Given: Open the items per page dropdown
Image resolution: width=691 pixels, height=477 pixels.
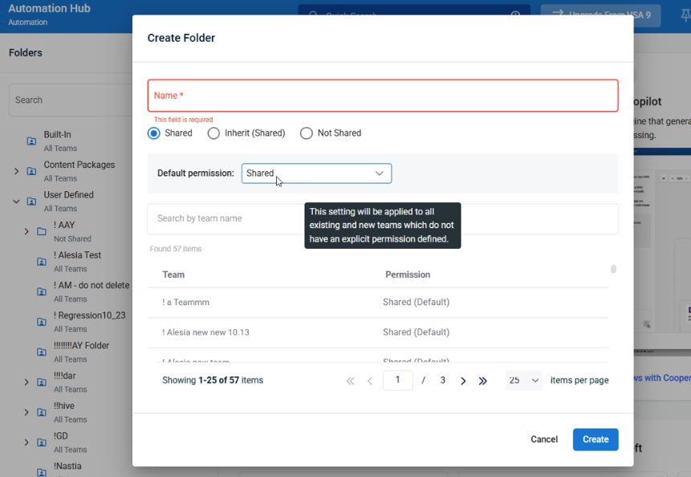Looking at the screenshot, I should coord(524,381).
